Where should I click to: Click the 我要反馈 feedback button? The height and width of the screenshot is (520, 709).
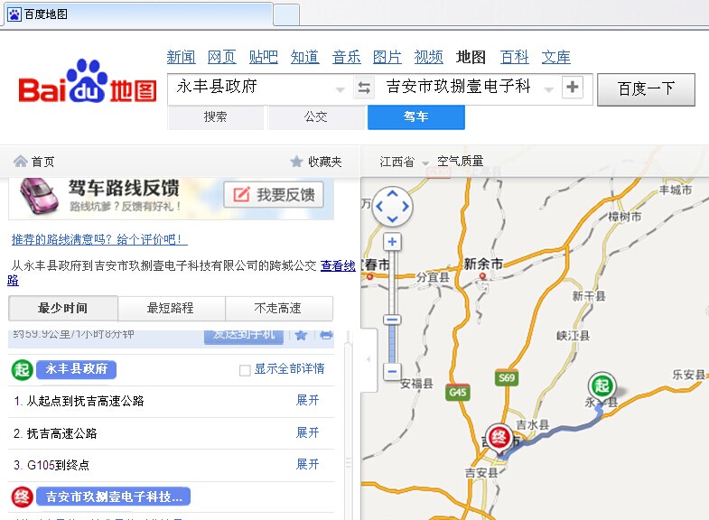[274, 195]
